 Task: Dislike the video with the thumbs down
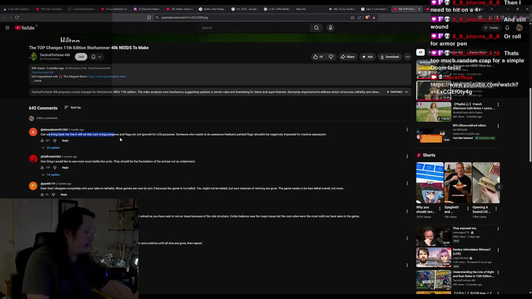[331, 57]
